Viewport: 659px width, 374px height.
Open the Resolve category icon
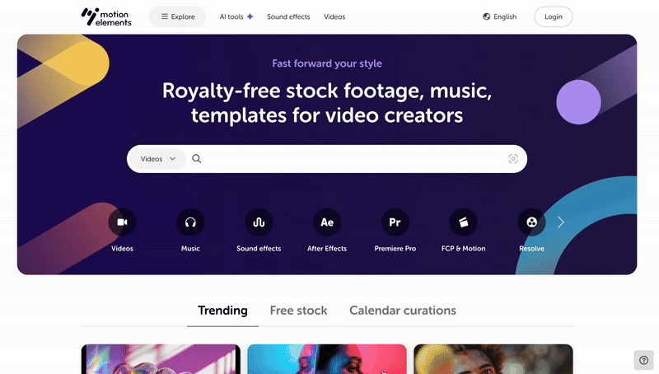[x=531, y=222]
